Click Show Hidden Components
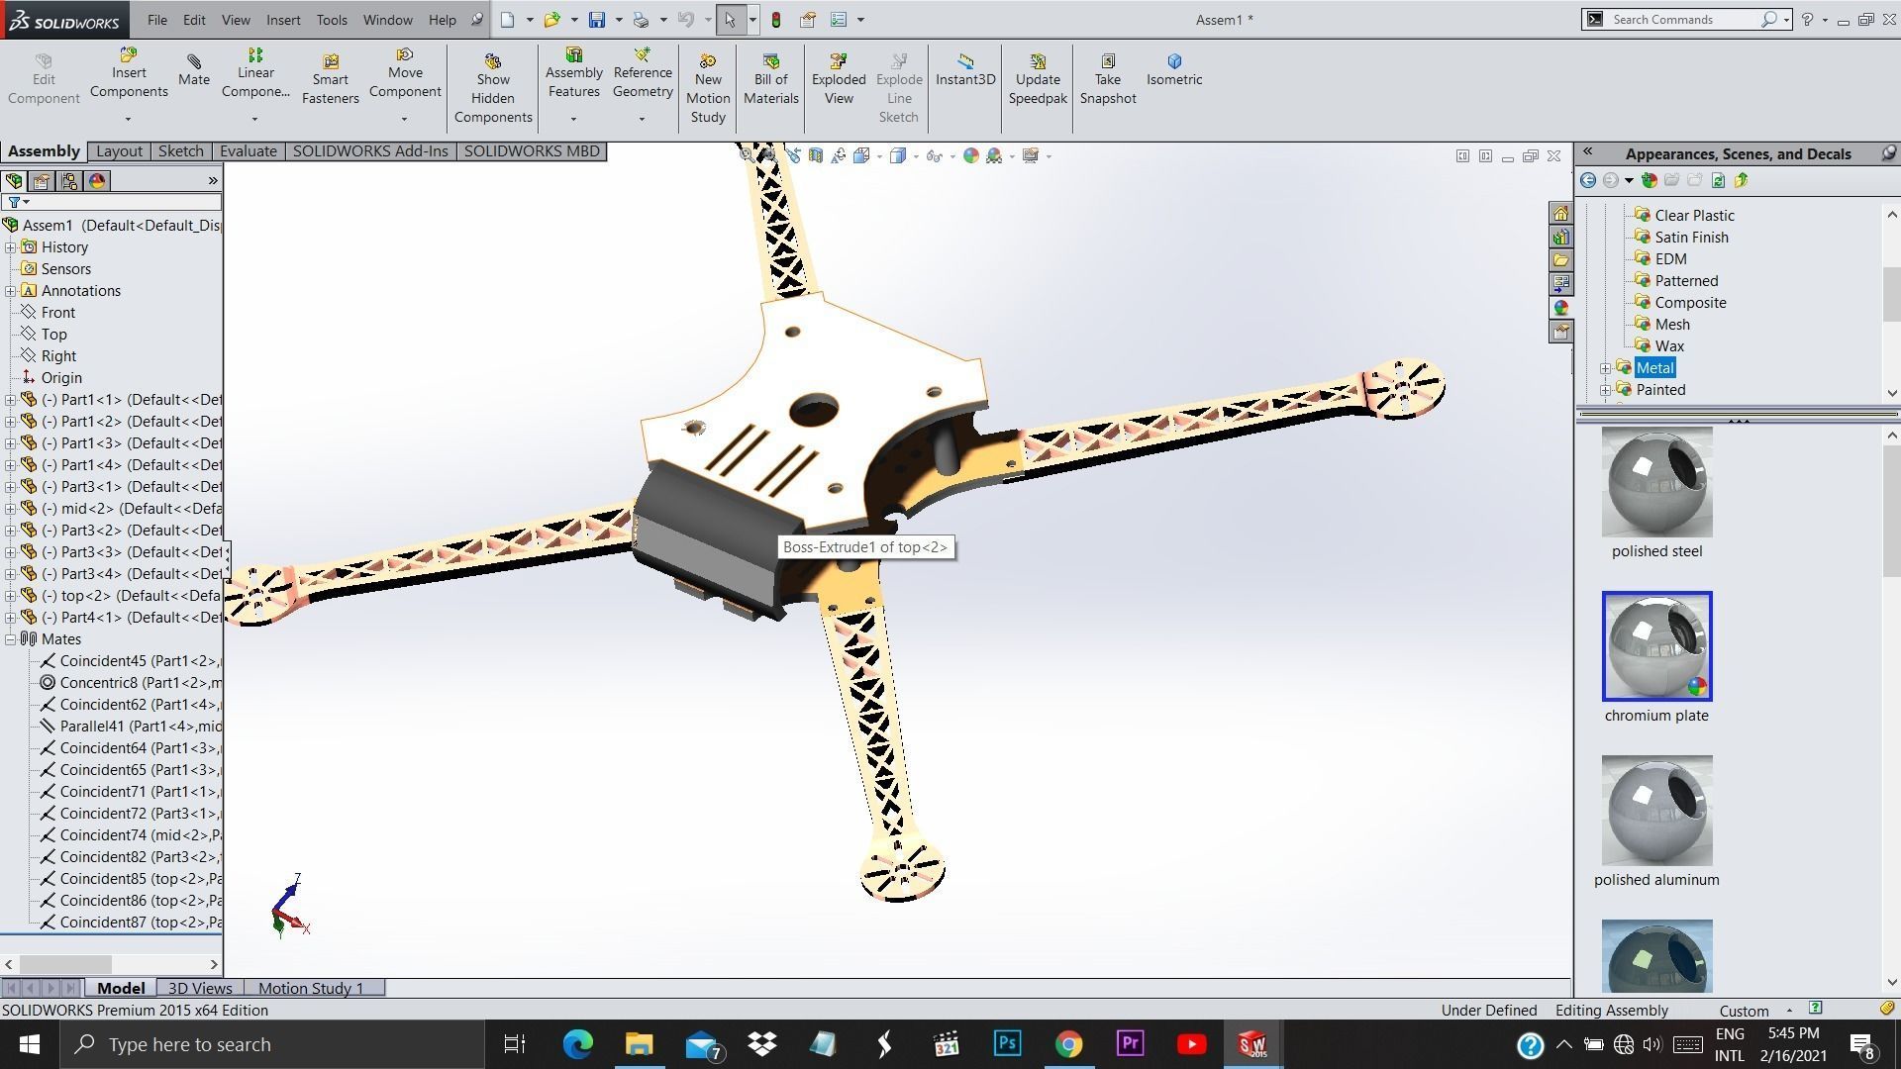Image resolution: width=1901 pixels, height=1069 pixels. pyautogui.click(x=493, y=89)
